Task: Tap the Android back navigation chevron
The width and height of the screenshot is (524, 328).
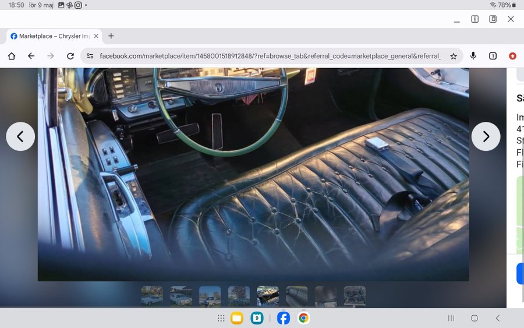Action: [x=498, y=318]
